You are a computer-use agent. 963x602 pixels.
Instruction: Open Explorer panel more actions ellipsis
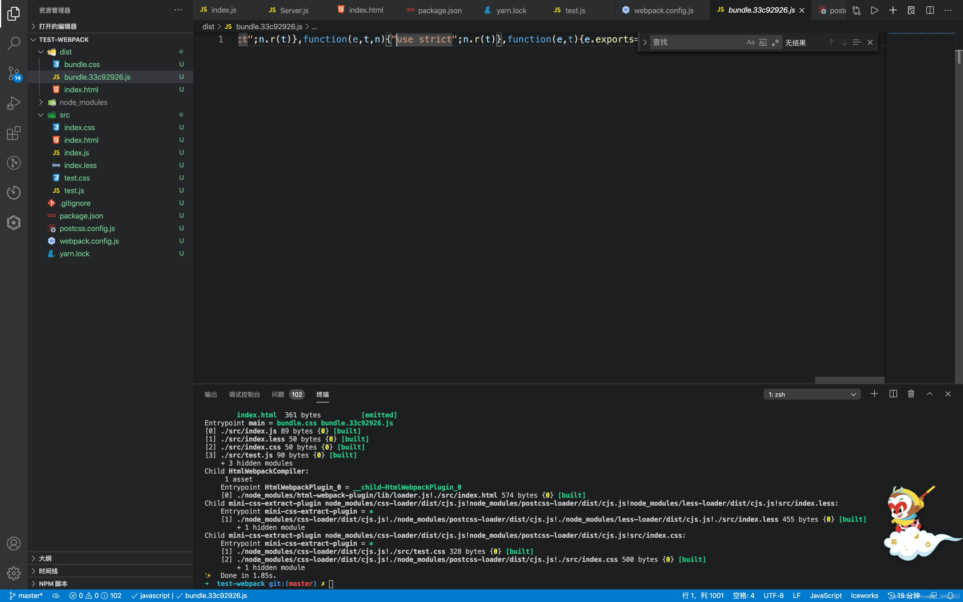click(x=178, y=10)
